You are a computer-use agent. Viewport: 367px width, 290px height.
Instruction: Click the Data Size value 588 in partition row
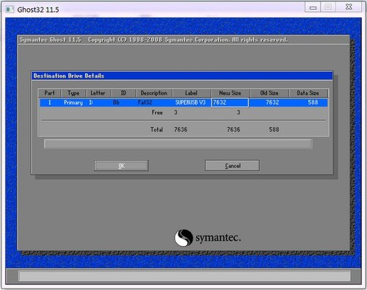click(x=313, y=102)
